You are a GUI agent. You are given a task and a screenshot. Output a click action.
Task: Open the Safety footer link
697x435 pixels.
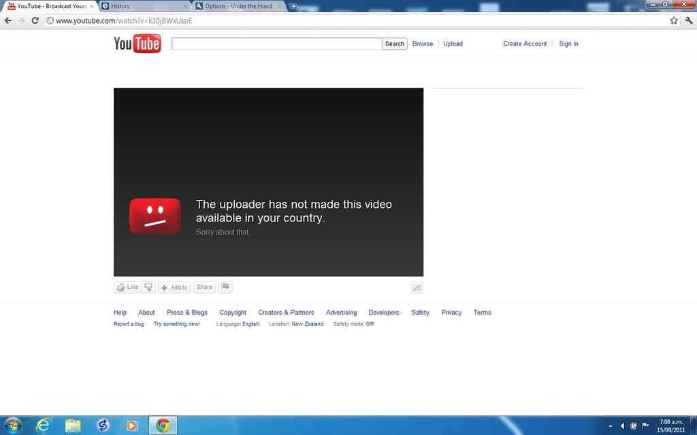(420, 313)
